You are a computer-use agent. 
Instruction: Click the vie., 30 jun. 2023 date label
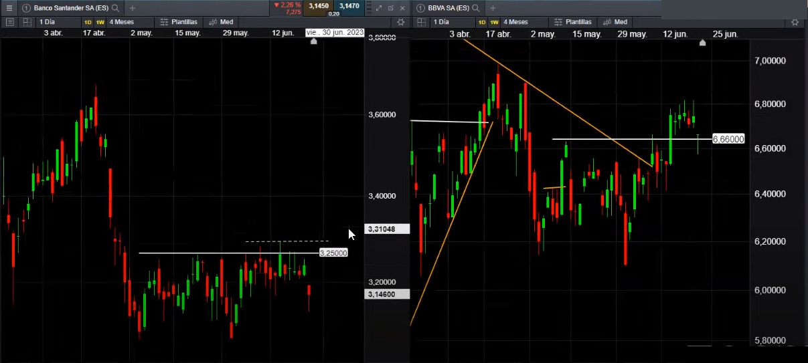coord(334,32)
